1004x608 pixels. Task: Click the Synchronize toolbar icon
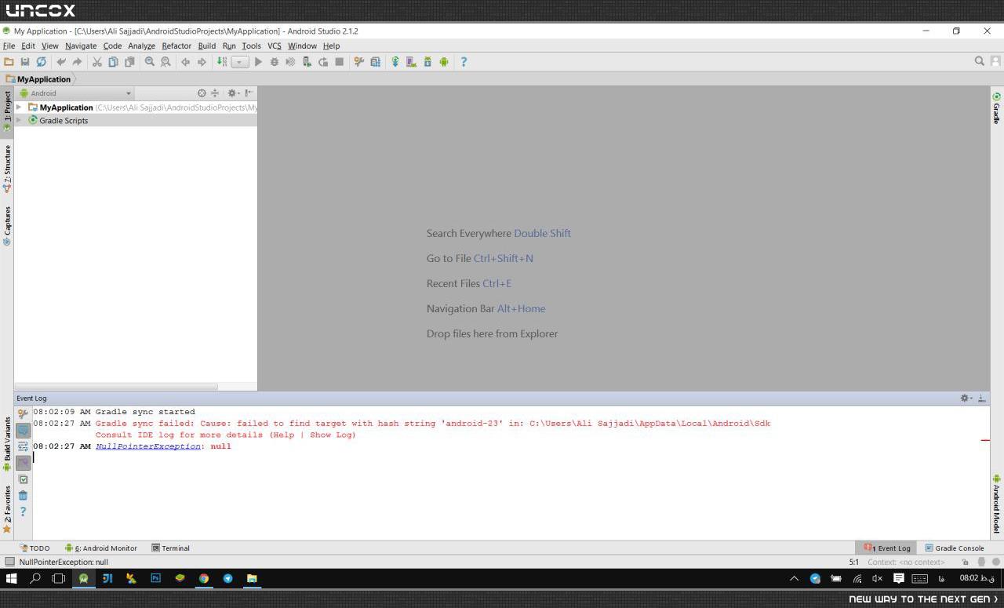point(41,62)
